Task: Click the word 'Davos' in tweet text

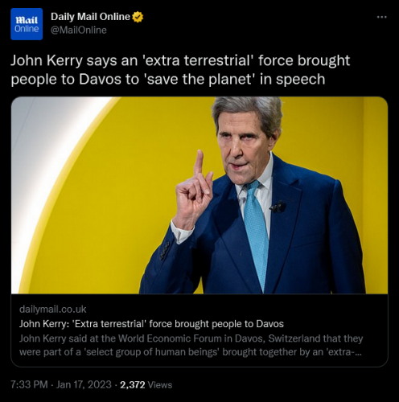Action: click(x=100, y=80)
